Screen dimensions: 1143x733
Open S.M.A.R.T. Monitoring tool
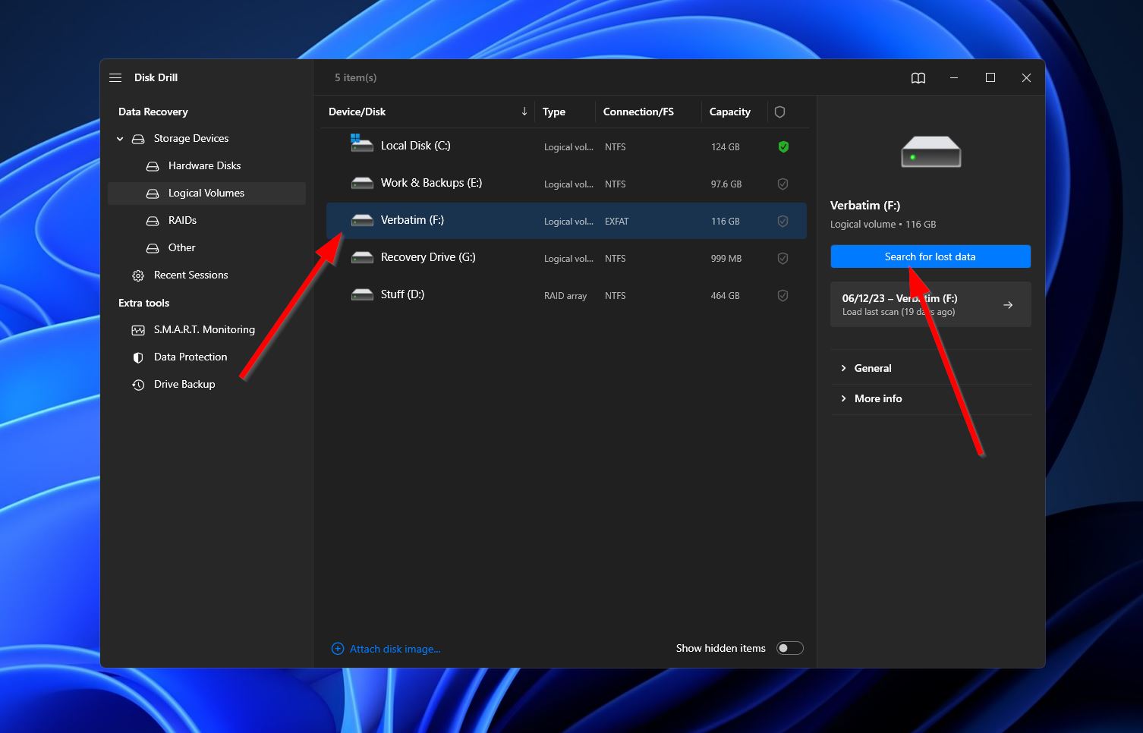pyautogui.click(x=206, y=329)
